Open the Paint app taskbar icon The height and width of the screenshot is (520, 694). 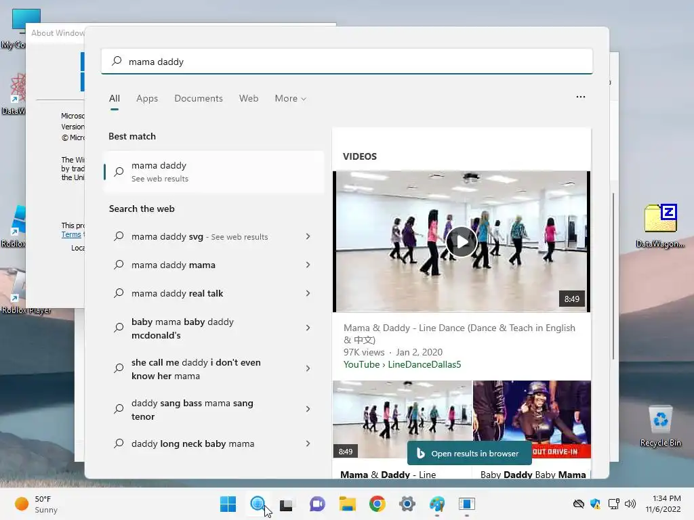pos(437,504)
